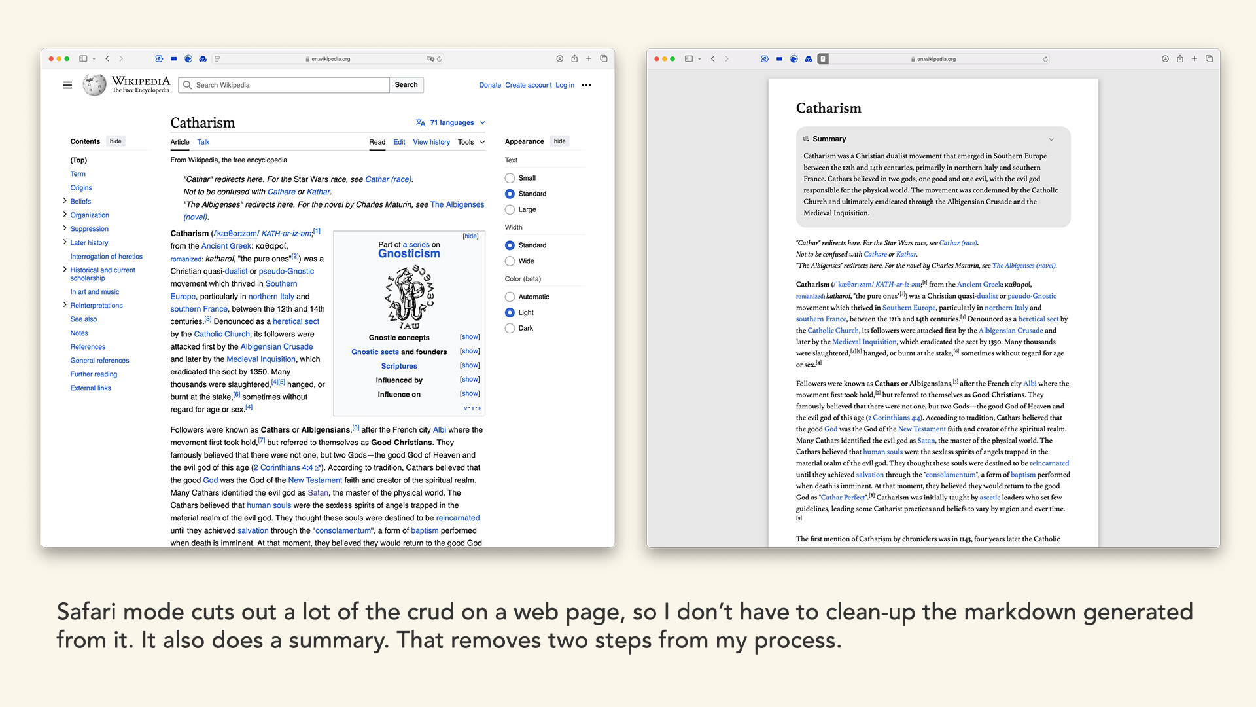Click downloads icon in the left Safari window
The width and height of the screenshot is (1256, 707).
560,59
